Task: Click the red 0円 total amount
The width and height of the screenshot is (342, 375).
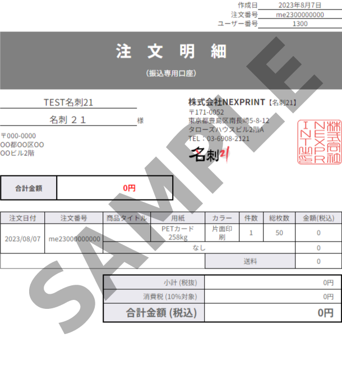Action: tap(129, 188)
